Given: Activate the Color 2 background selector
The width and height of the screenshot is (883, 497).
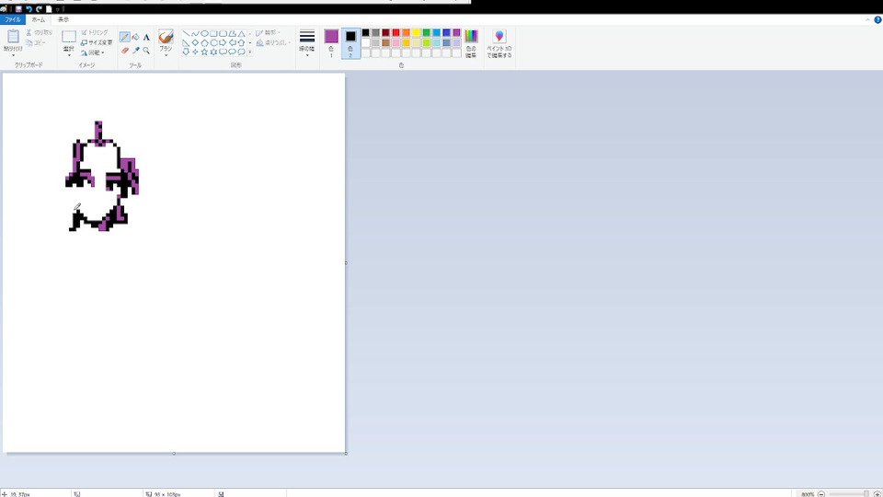Looking at the screenshot, I should tap(350, 43).
